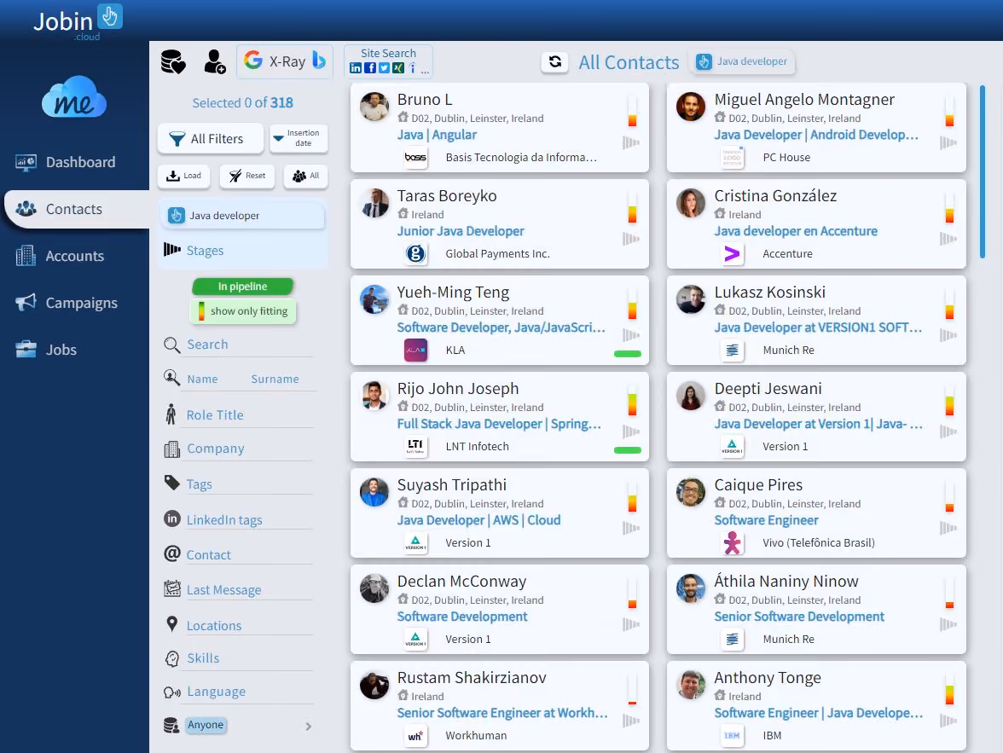Image resolution: width=1003 pixels, height=753 pixels.
Task: Click the database favorites heart icon
Action: 172,61
